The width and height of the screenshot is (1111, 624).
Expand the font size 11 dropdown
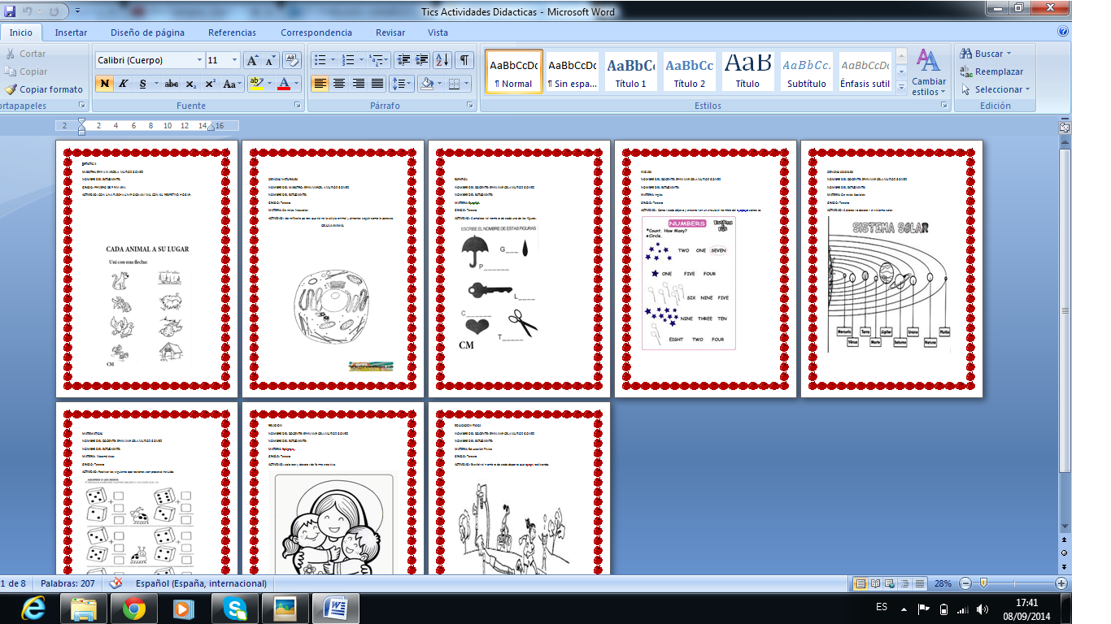point(235,60)
